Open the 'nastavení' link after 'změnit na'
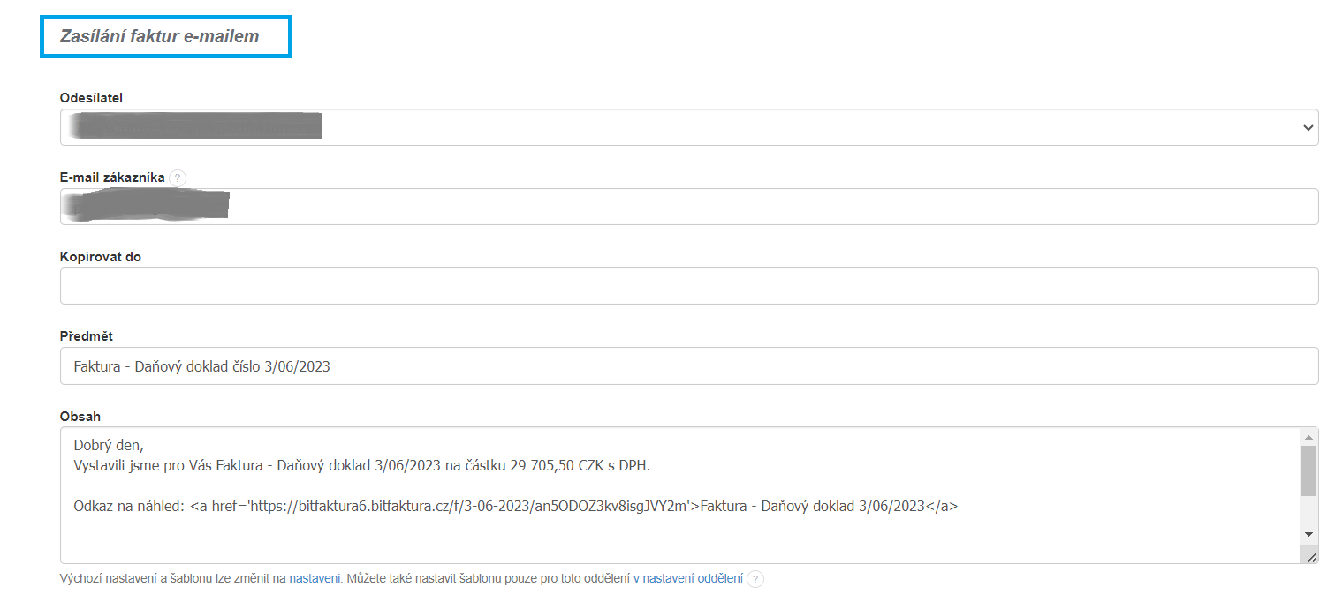The height and width of the screenshot is (602, 1335). (315, 579)
